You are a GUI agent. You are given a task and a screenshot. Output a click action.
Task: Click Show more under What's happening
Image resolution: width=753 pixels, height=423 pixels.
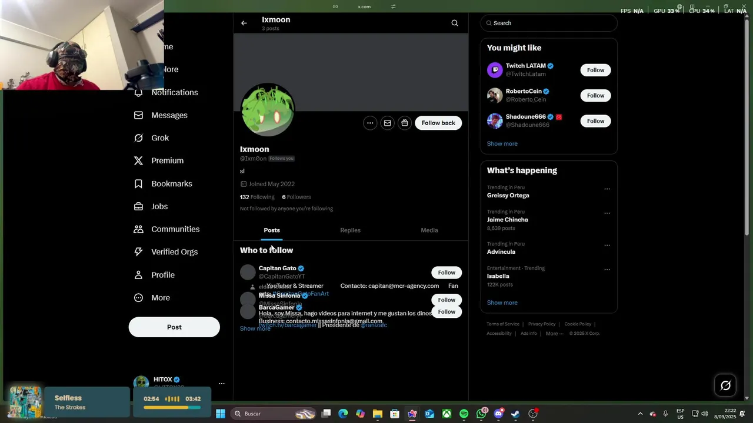coord(502,303)
